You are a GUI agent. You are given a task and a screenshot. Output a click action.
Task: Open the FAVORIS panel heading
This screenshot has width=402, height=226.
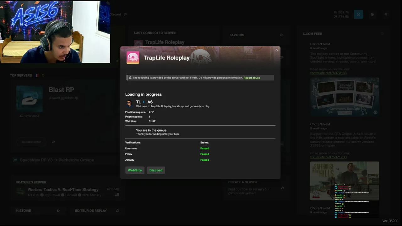(x=237, y=35)
